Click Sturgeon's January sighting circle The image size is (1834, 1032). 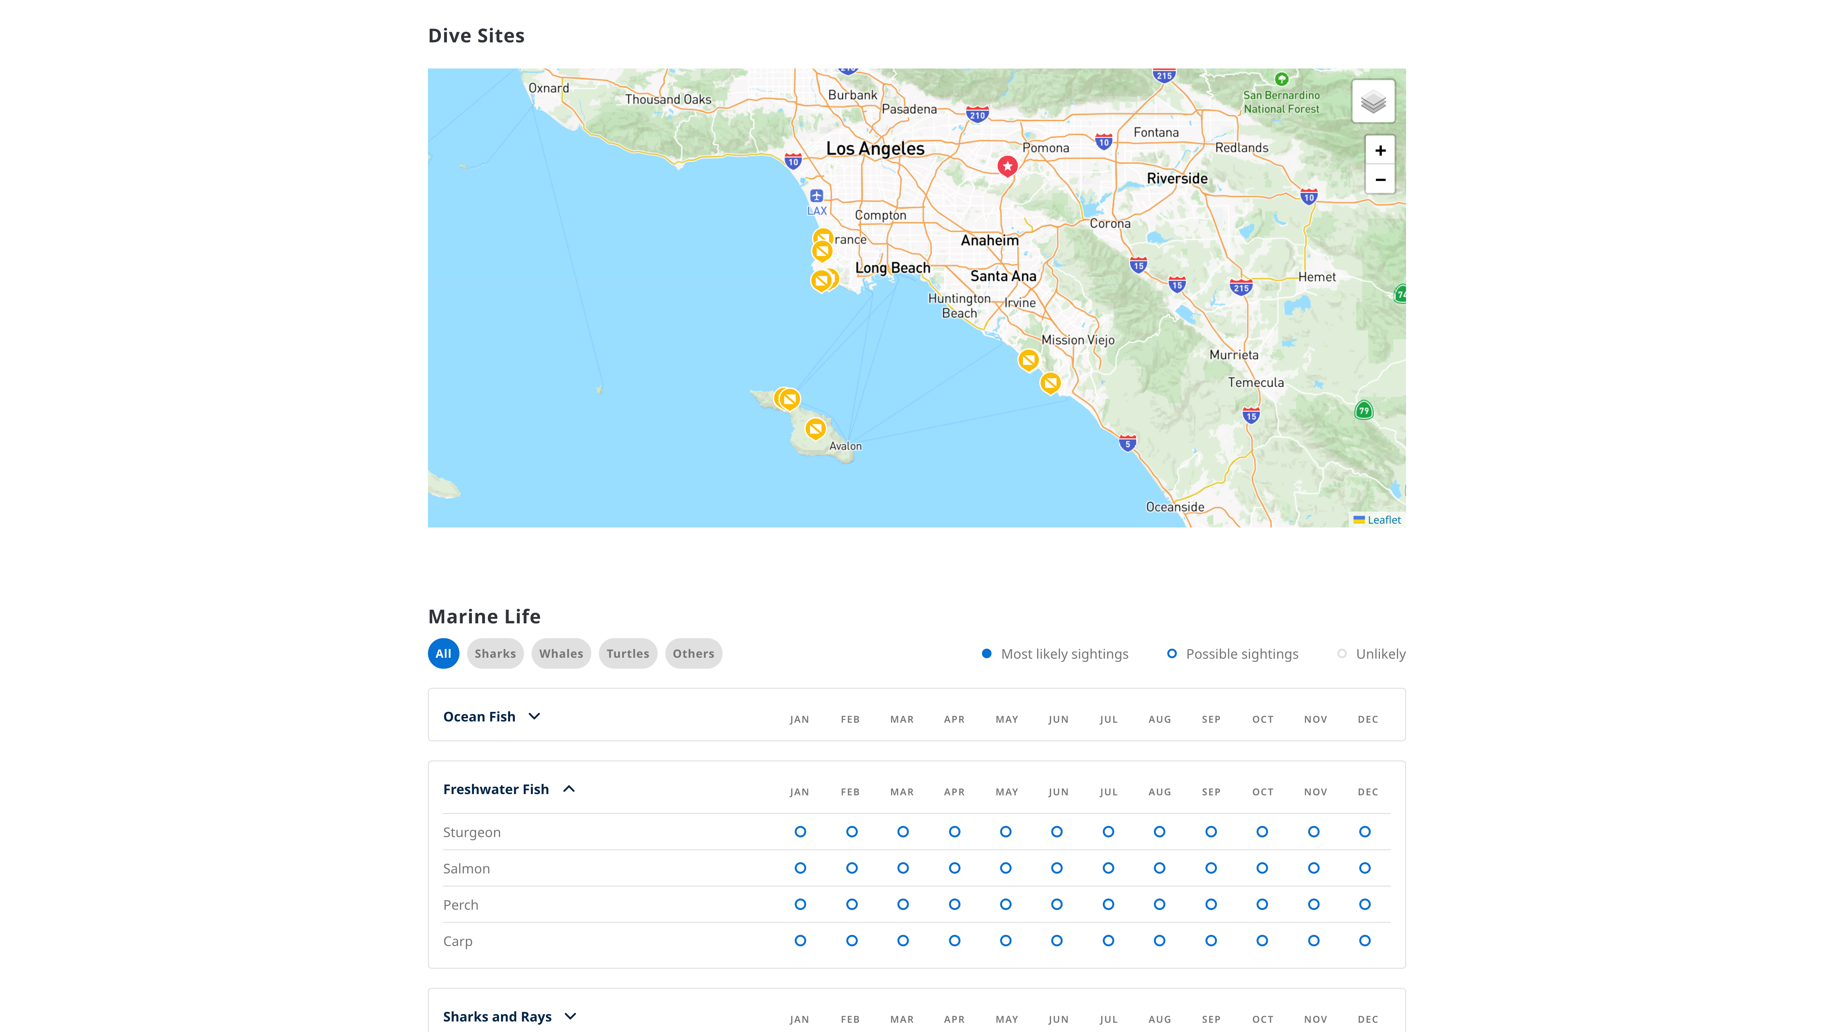(x=800, y=832)
